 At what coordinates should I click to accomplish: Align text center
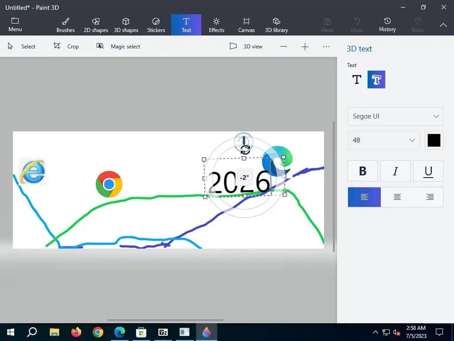point(397,197)
